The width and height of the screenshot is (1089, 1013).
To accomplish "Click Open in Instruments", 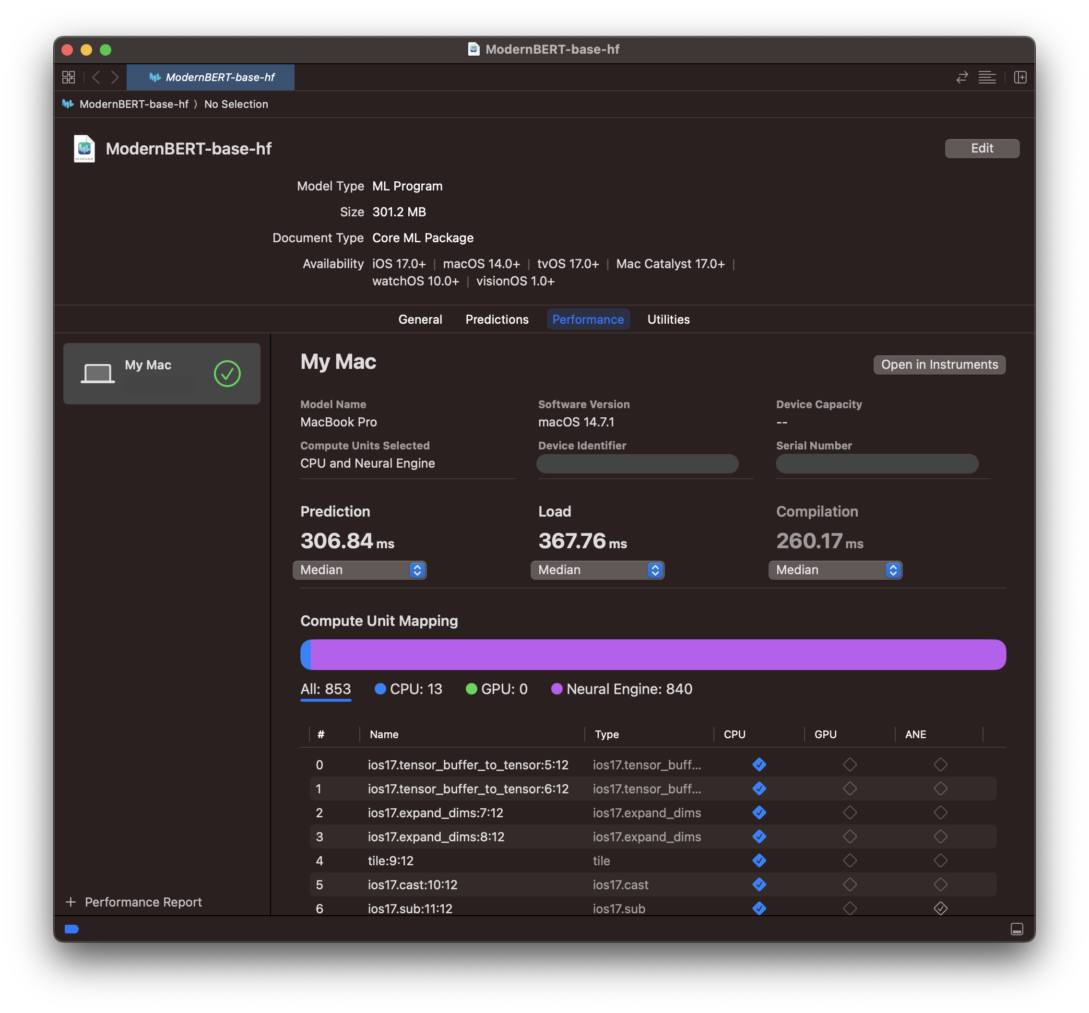I will point(939,365).
